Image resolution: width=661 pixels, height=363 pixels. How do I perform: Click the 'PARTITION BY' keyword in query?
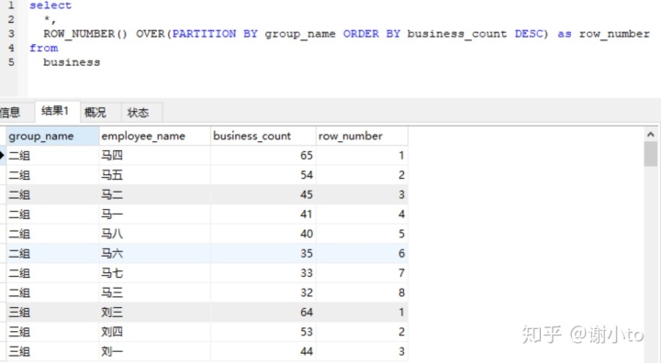(215, 34)
